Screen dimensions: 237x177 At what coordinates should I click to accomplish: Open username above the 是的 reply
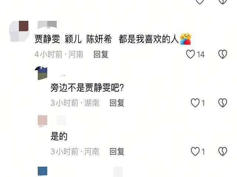[61, 120]
